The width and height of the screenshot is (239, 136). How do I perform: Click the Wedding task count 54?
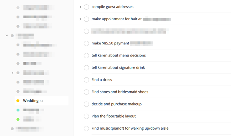tap(41, 101)
